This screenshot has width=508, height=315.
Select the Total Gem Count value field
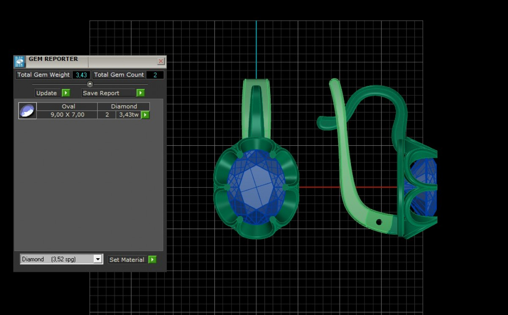click(x=155, y=75)
